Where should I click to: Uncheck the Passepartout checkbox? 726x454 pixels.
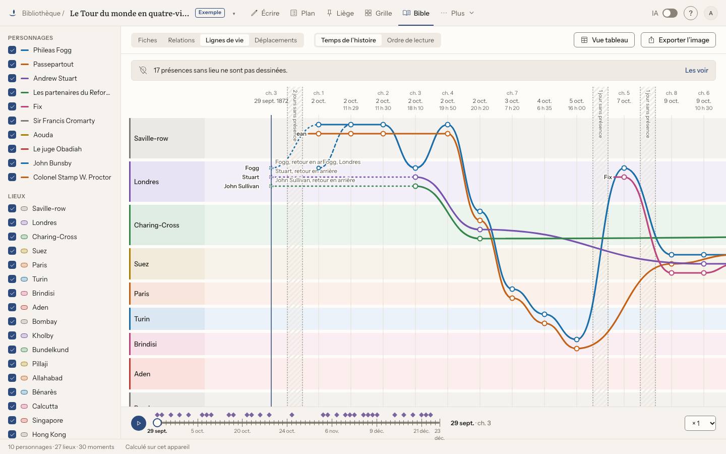coord(12,64)
